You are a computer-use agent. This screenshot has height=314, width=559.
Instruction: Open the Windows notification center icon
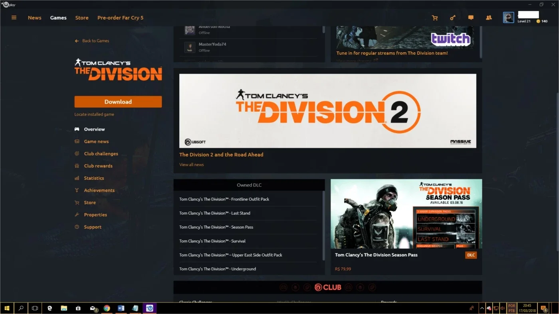(543, 308)
